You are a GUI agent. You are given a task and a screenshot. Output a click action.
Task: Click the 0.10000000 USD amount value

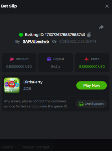[19, 66]
